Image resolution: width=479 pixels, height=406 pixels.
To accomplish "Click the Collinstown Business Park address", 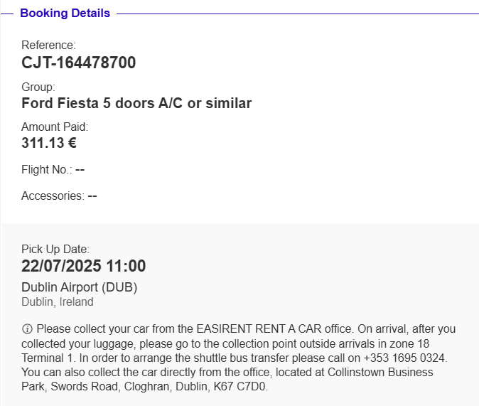I will [x=227, y=380].
